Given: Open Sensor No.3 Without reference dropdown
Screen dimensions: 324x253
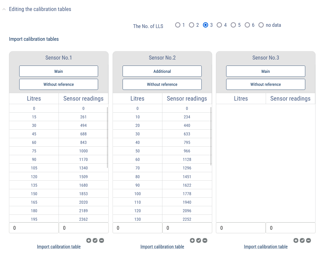Looking at the screenshot, I should pos(266,84).
